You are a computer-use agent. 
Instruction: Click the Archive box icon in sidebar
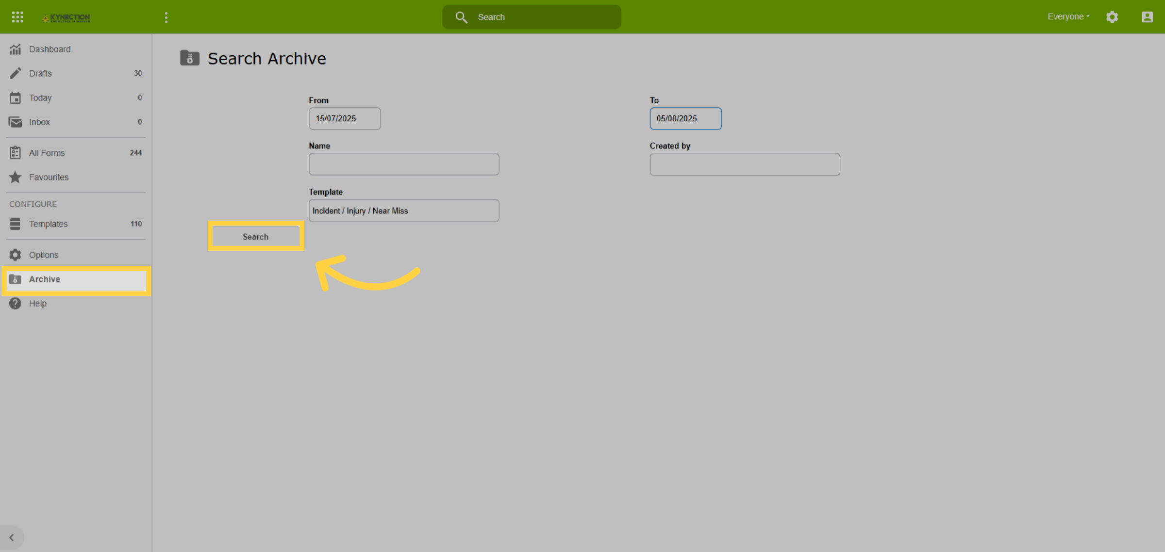point(15,279)
